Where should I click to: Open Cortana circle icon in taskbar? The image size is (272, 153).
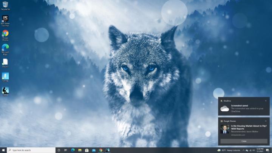[x=59, y=150]
